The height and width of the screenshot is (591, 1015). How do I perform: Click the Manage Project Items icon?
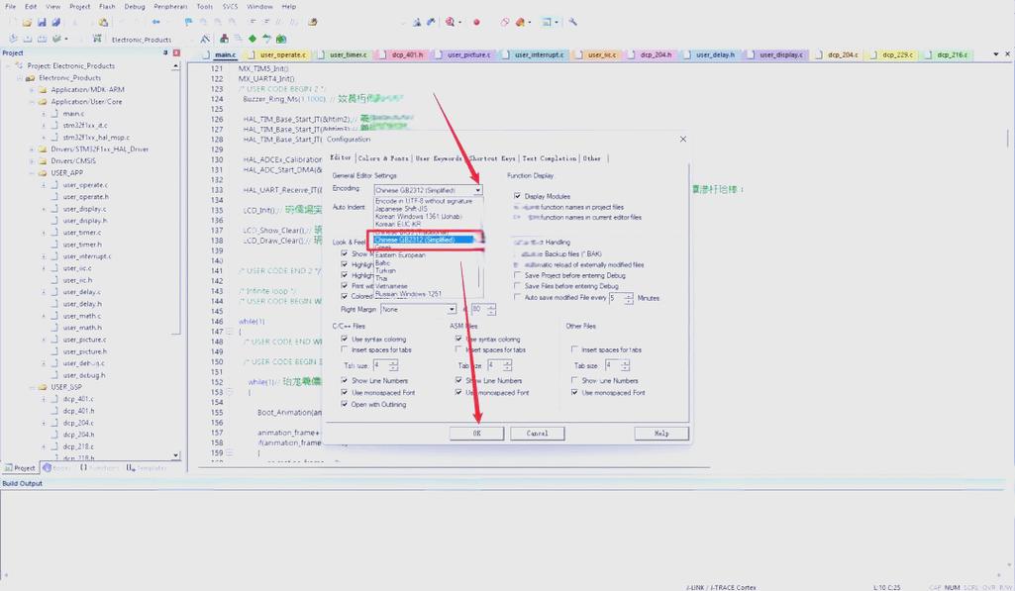224,39
